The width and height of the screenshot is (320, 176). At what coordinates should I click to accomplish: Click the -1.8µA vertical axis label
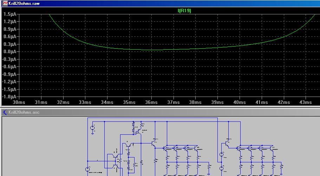tap(9, 97)
